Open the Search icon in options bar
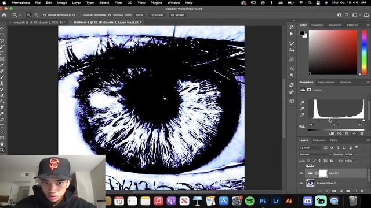 pyautogui.click(x=347, y=15)
